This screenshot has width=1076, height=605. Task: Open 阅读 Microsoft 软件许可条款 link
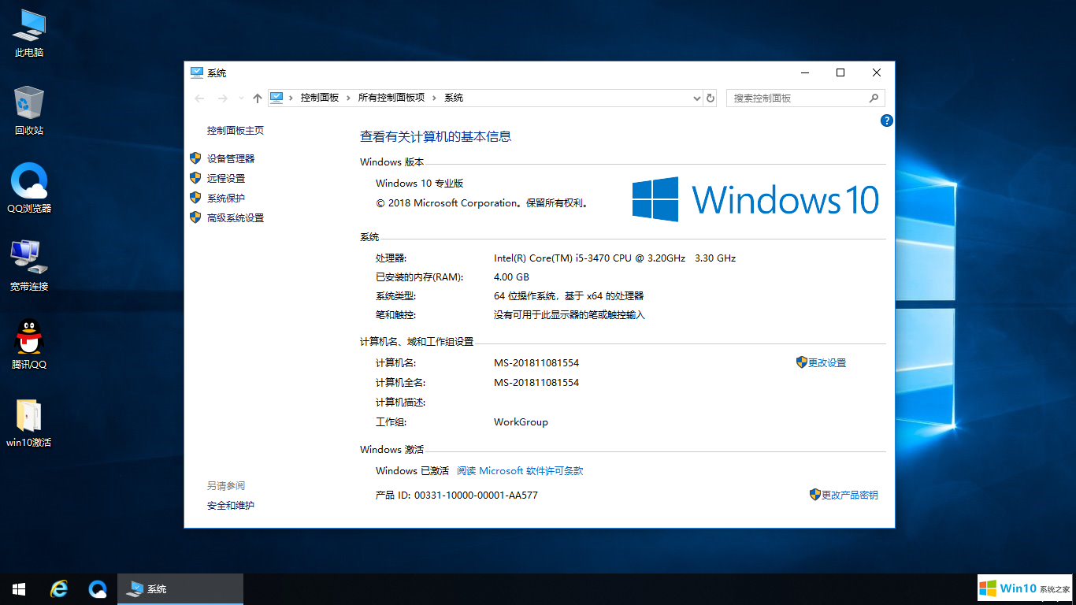coord(520,470)
